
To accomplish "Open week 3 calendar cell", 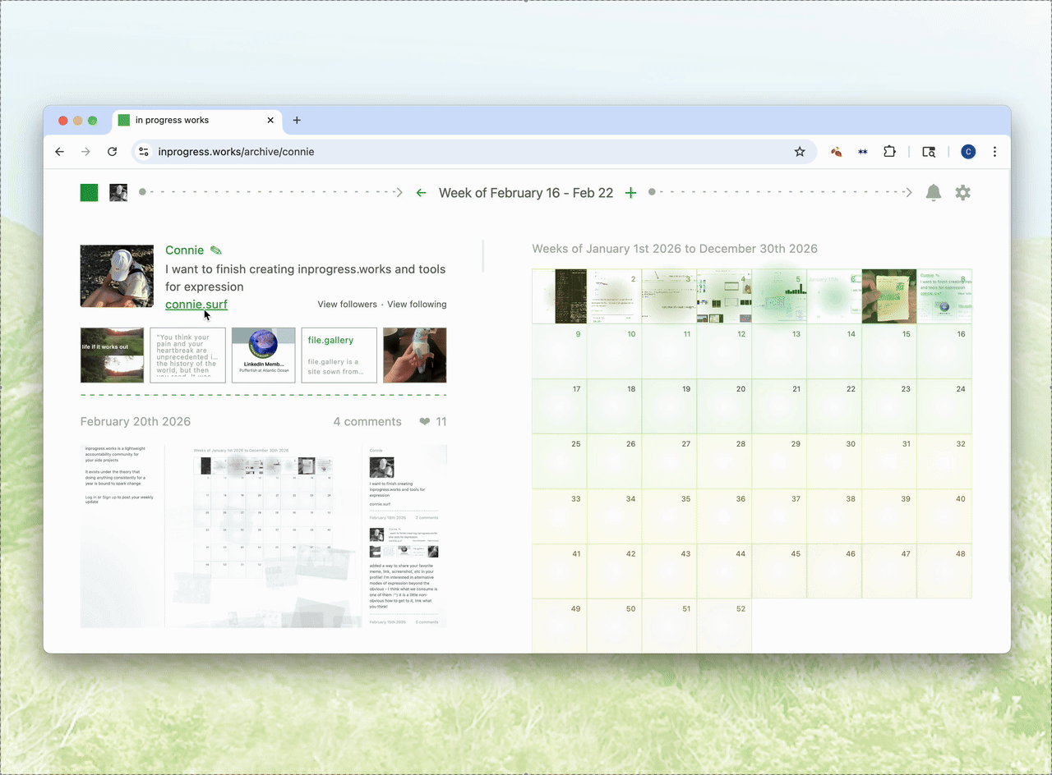I will [669, 296].
